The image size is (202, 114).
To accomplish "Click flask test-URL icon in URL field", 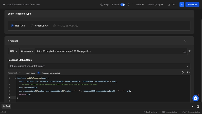I will (185, 51).
